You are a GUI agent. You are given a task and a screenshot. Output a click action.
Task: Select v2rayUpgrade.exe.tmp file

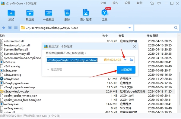19,87
